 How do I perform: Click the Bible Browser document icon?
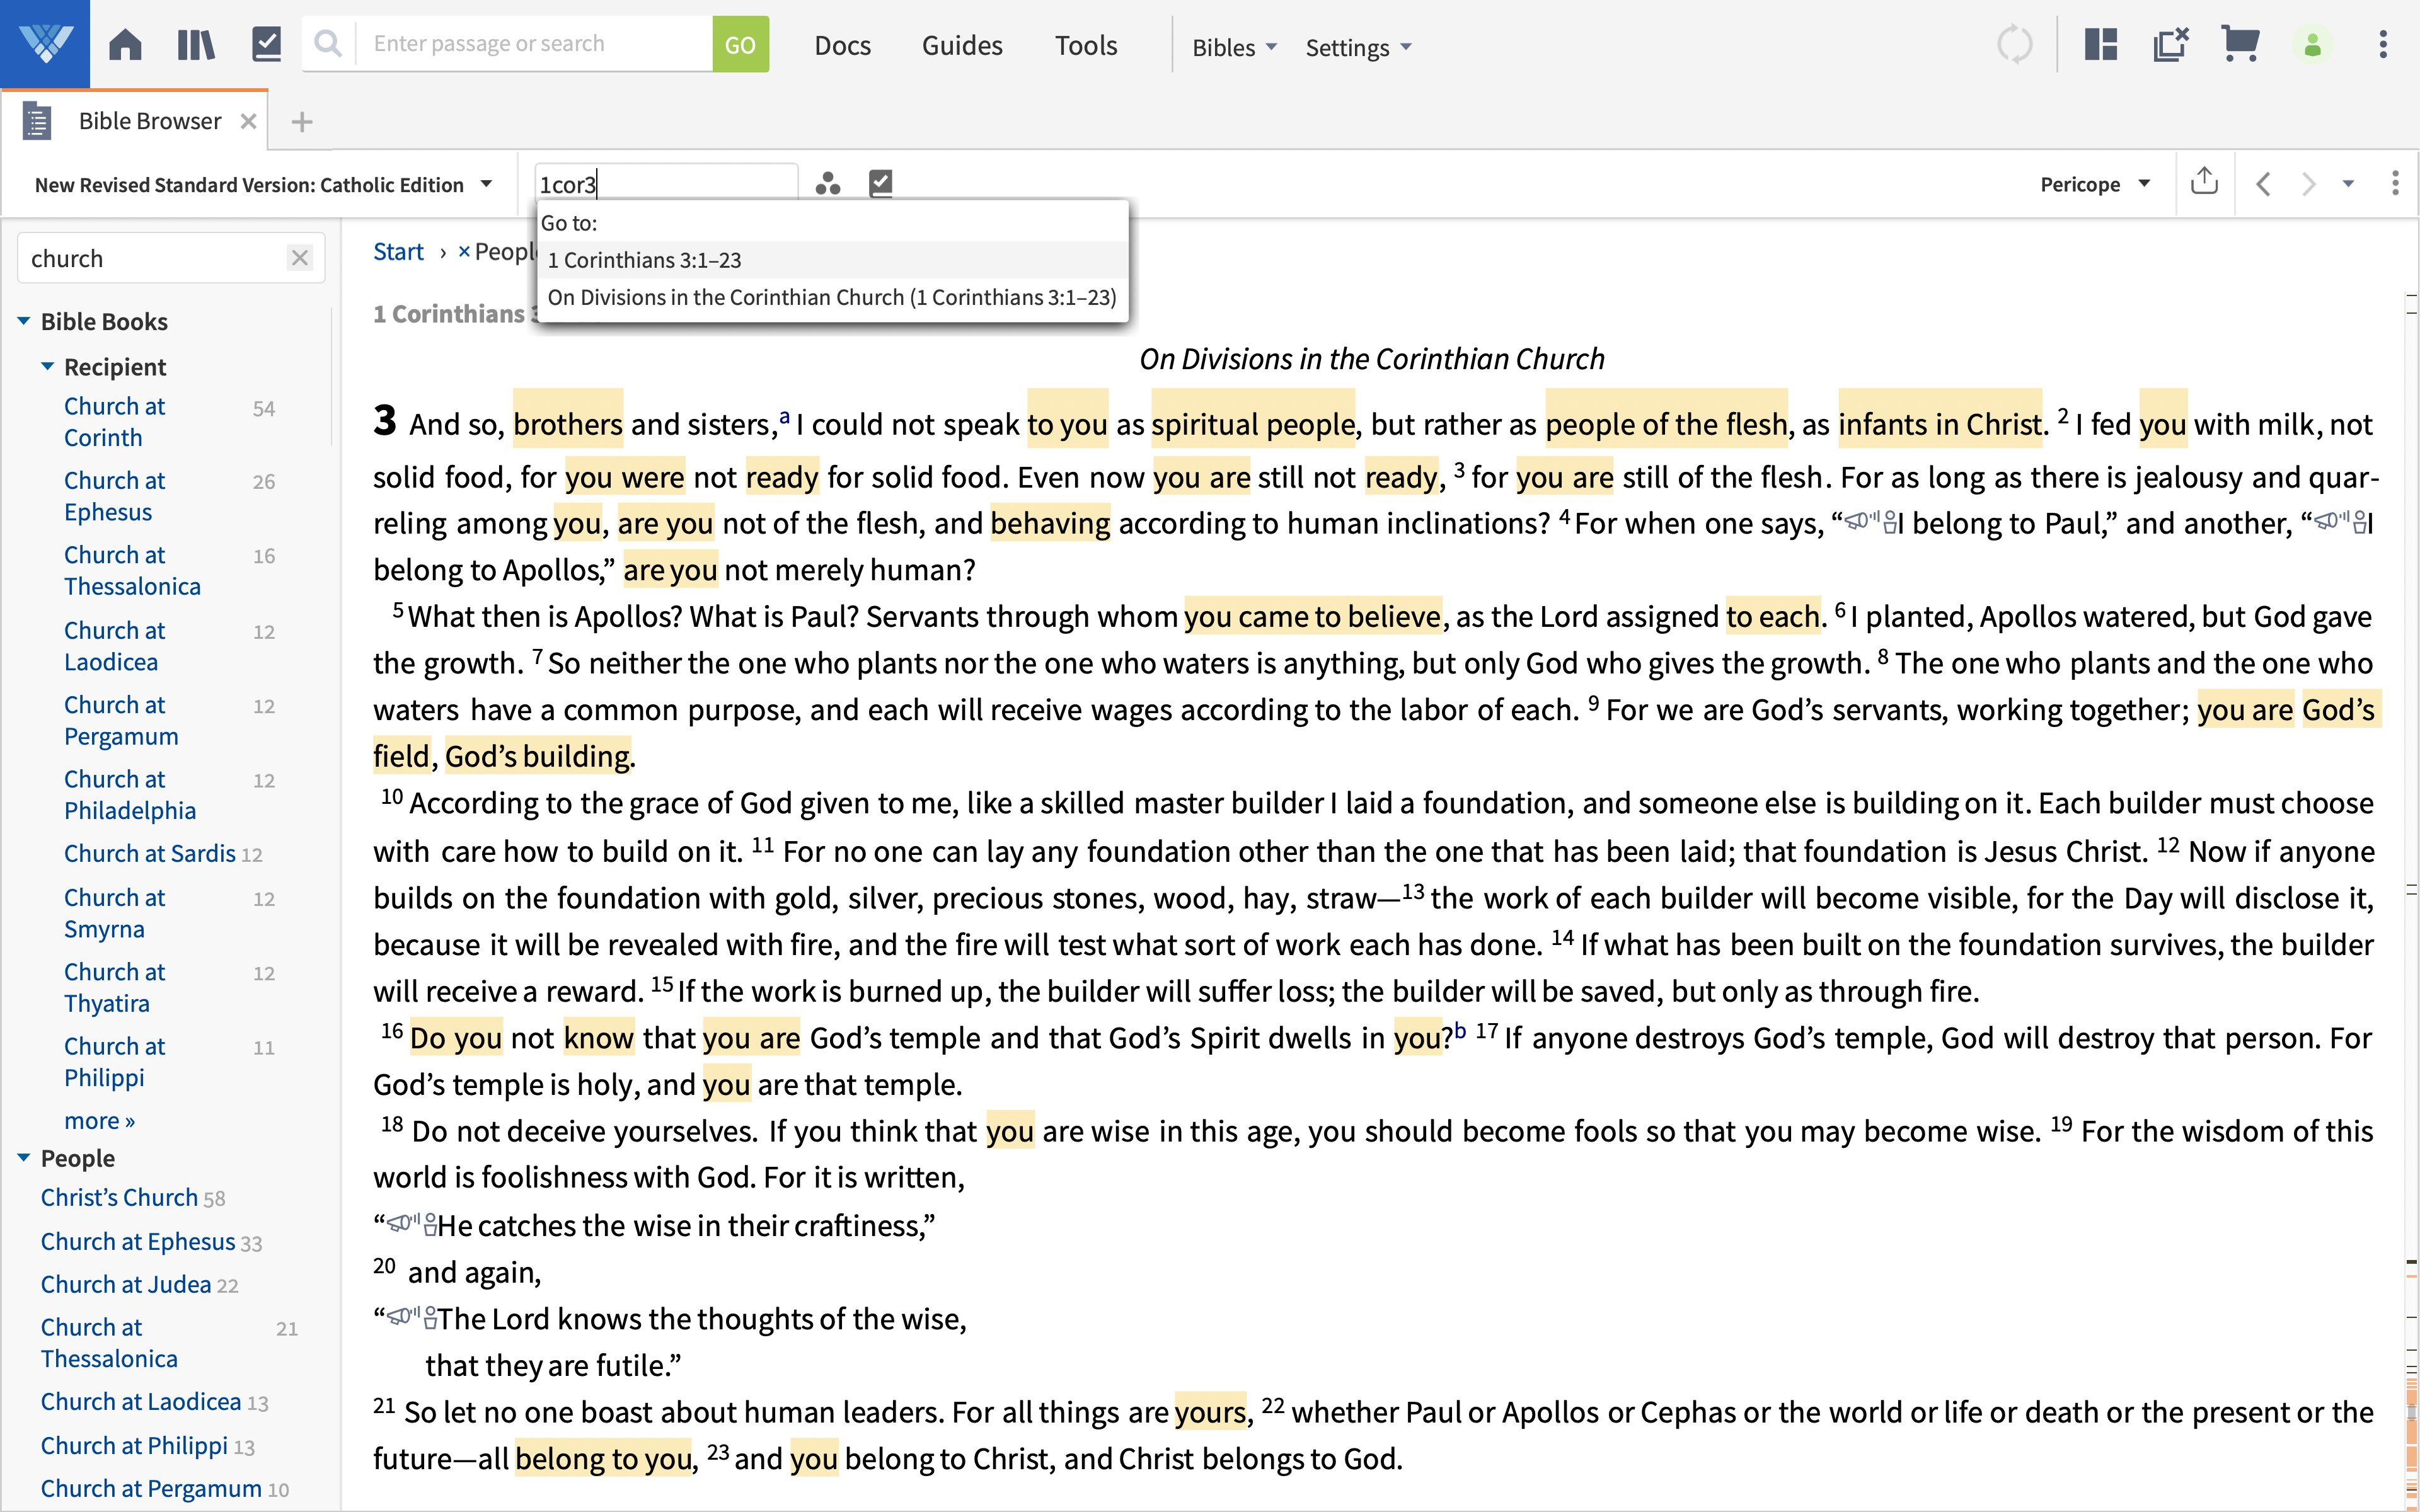pos(37,121)
